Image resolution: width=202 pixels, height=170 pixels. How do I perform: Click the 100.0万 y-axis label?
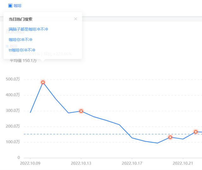point(13,142)
